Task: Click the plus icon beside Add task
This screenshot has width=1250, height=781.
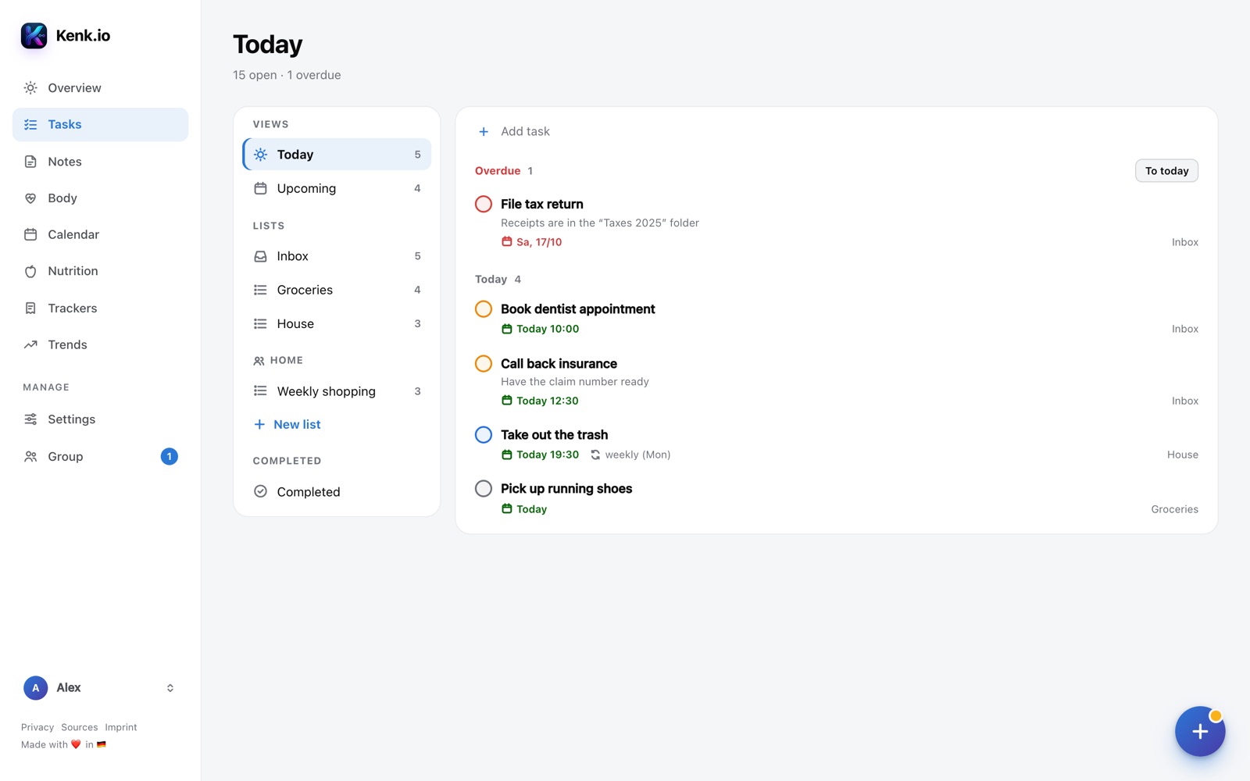Action: pyautogui.click(x=484, y=131)
